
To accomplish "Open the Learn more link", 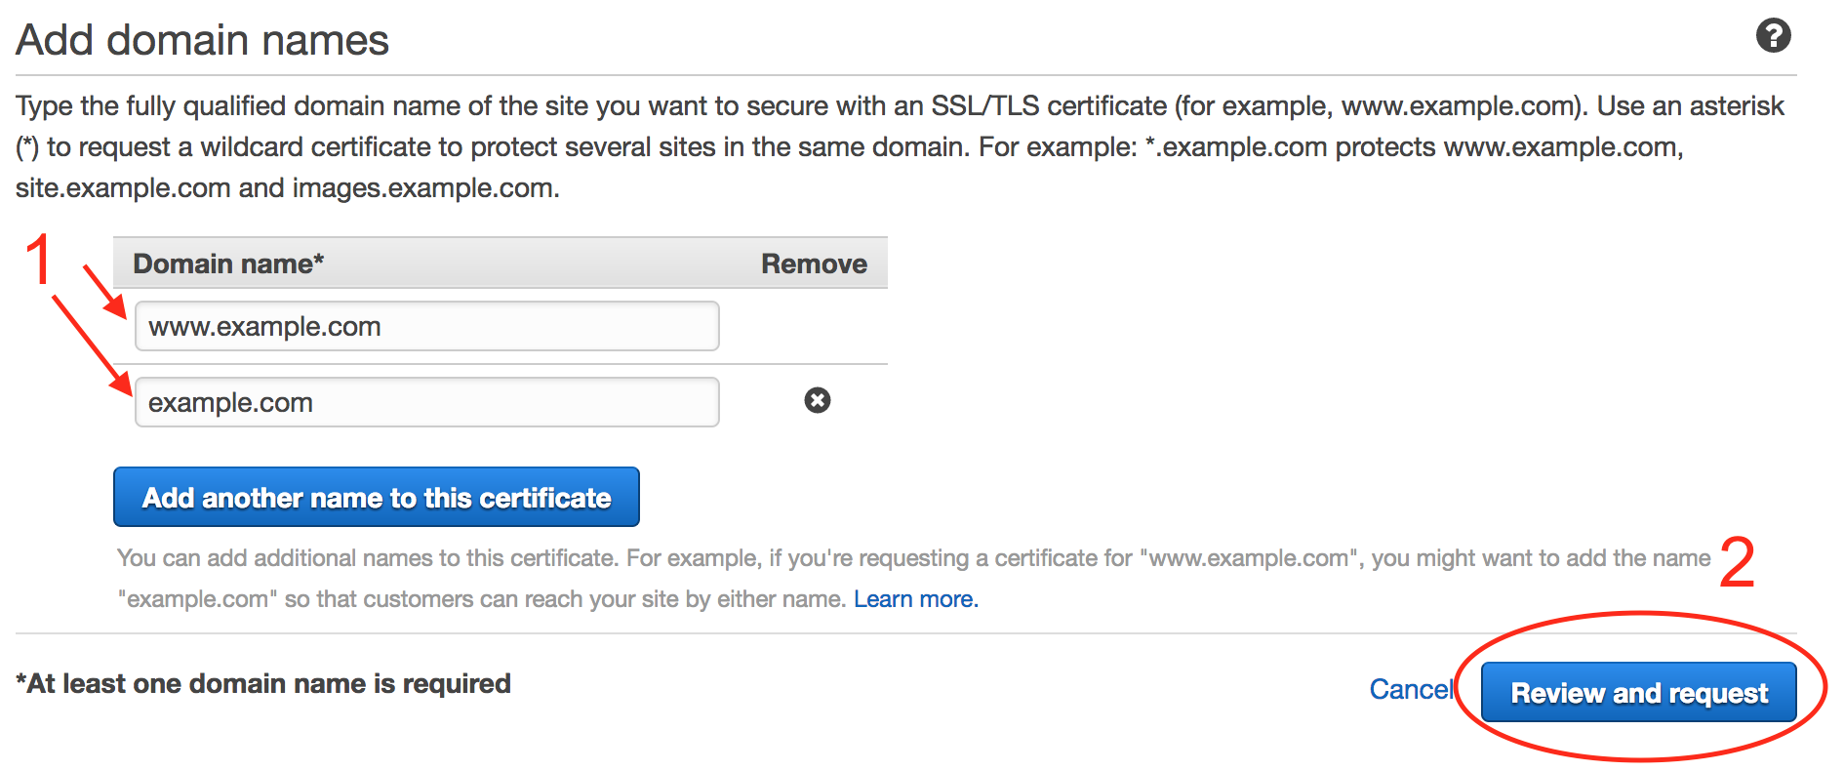I will pyautogui.click(x=915, y=599).
